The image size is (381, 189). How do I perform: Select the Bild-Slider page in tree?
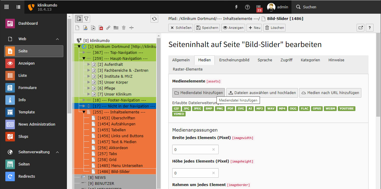(x=114, y=171)
